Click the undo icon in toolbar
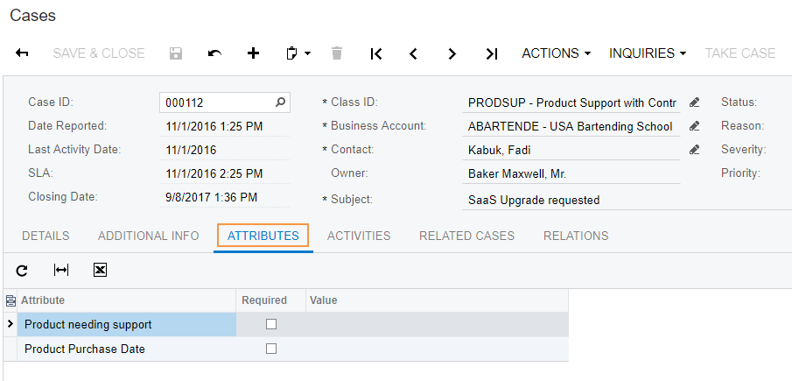The image size is (792, 381). [214, 53]
